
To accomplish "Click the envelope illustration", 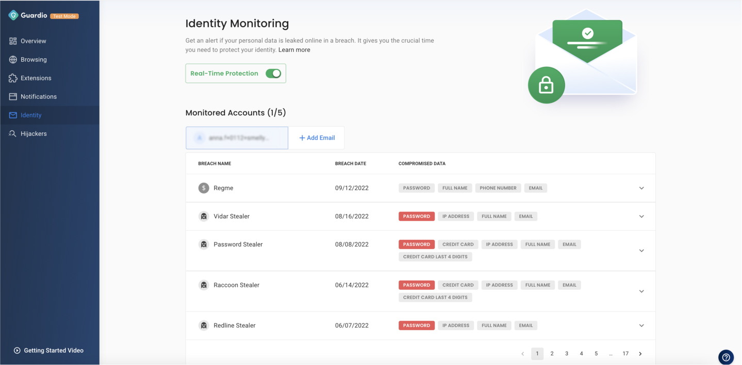I will pyautogui.click(x=586, y=53).
